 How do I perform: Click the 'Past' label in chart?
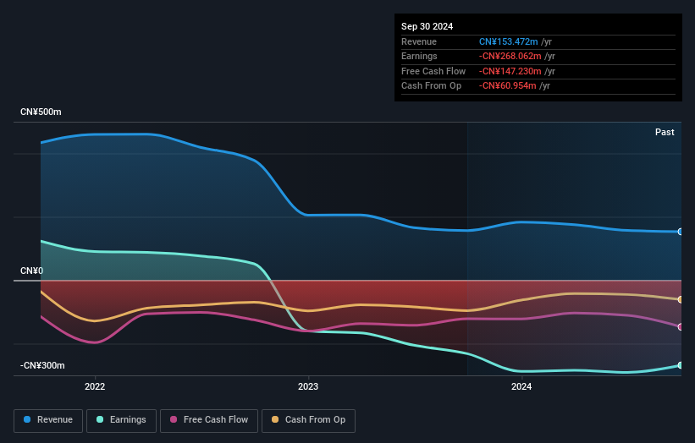pos(665,132)
